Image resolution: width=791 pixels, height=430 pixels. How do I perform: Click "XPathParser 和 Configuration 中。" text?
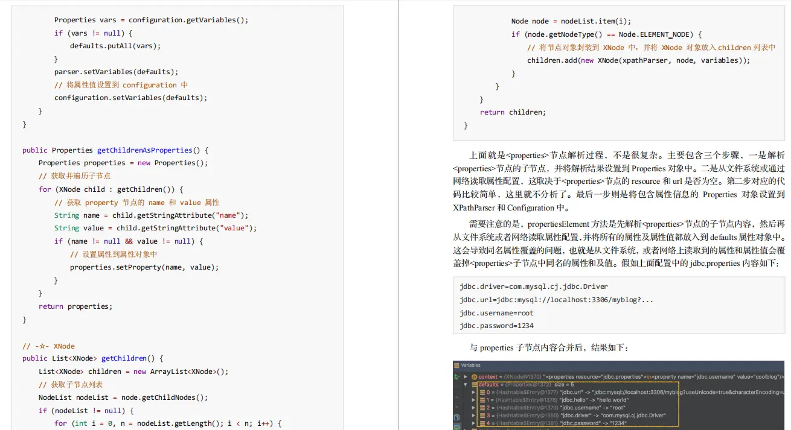click(511, 207)
